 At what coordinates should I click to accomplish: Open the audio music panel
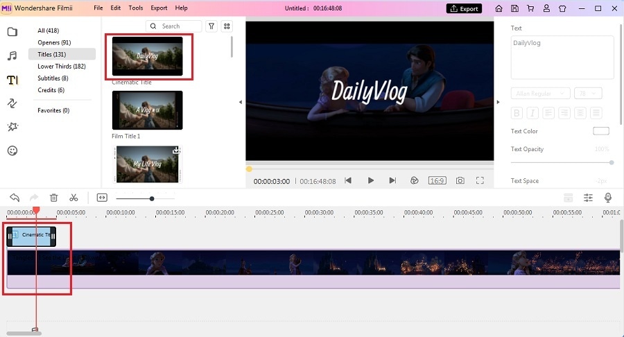[x=12, y=55]
